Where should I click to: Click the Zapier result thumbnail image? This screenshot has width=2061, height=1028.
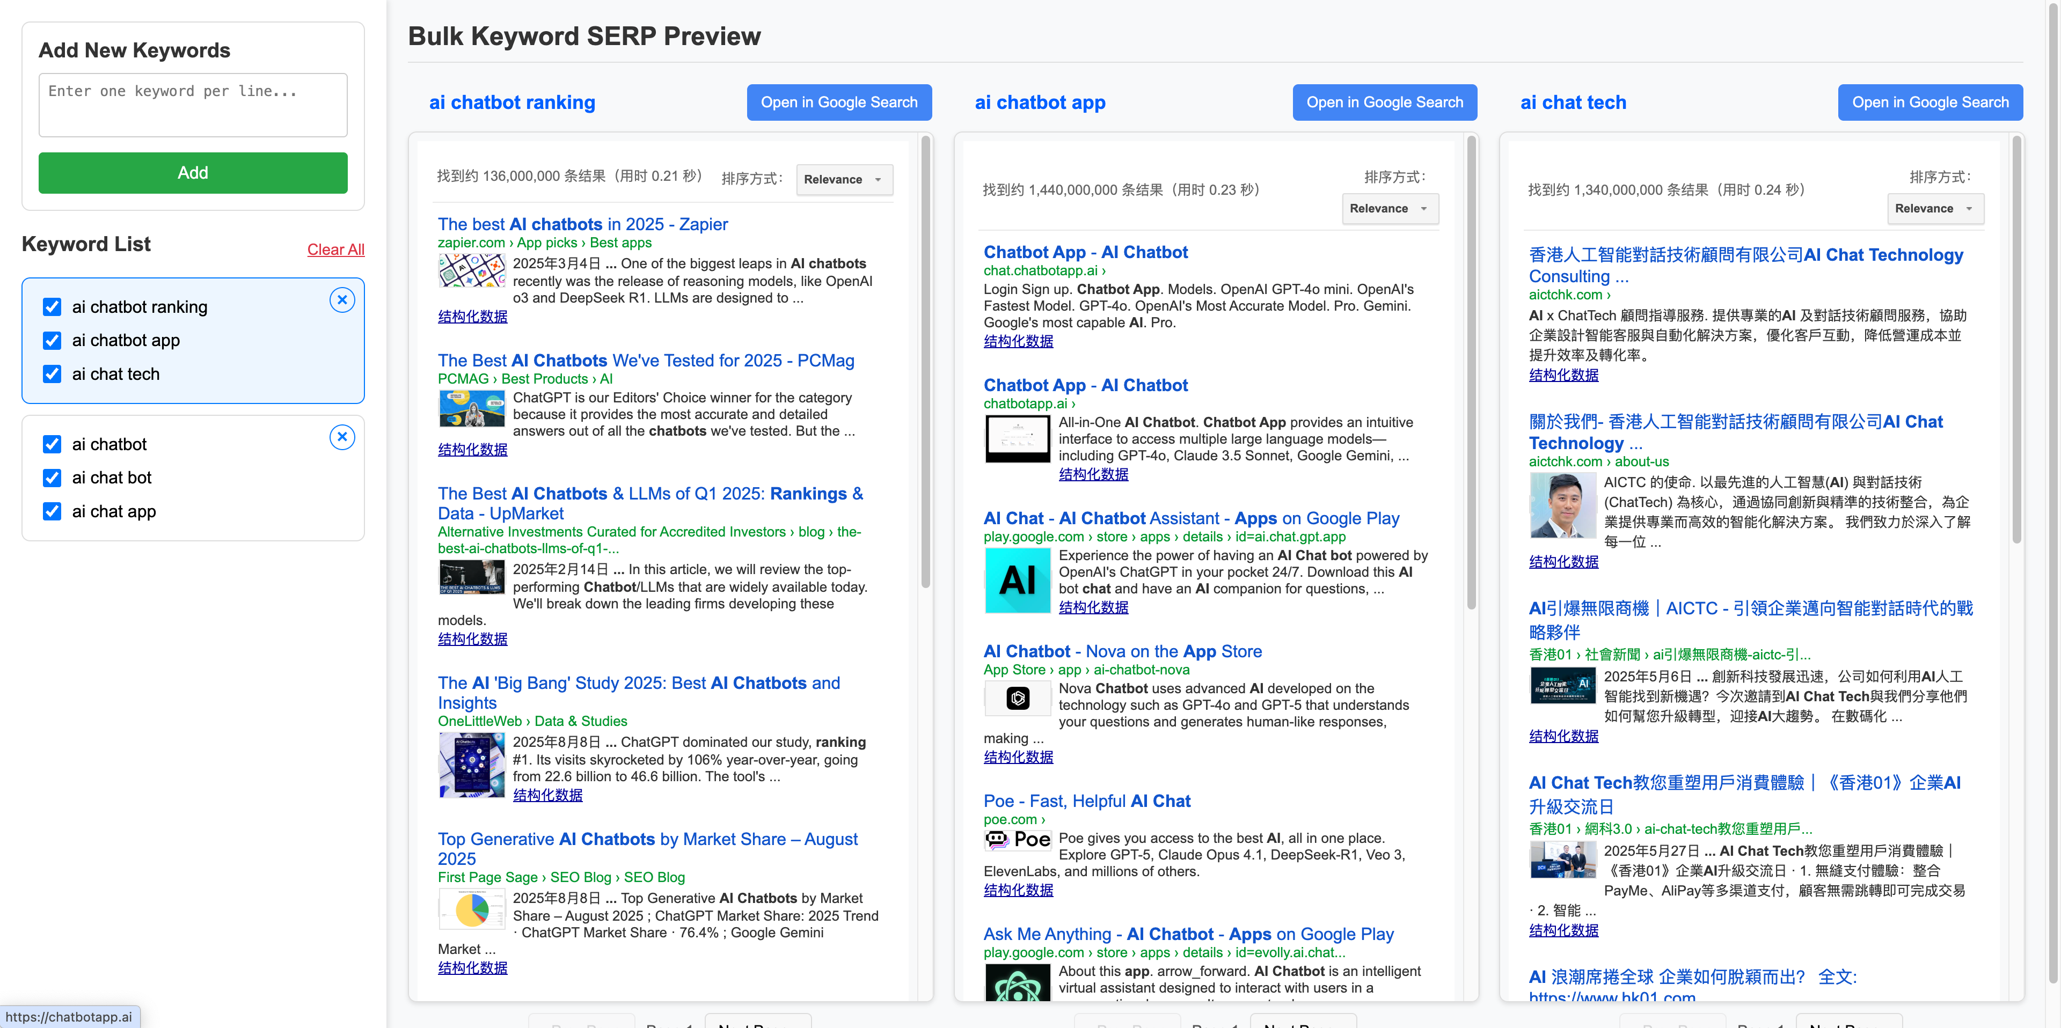click(472, 270)
